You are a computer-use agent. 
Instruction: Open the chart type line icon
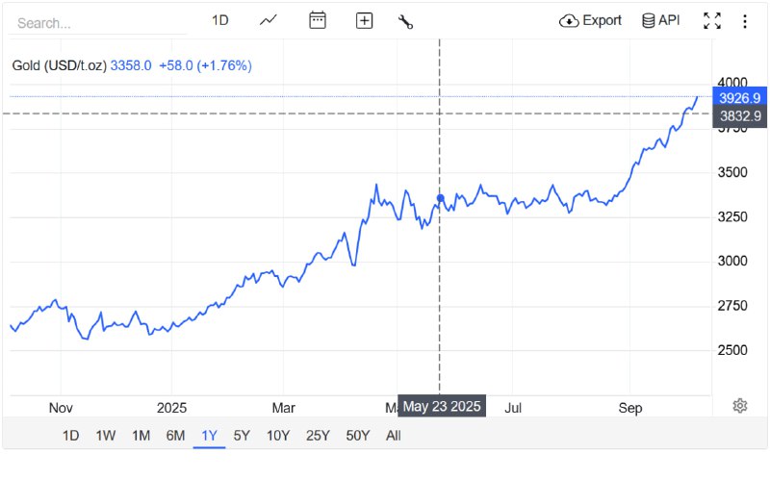click(x=269, y=20)
